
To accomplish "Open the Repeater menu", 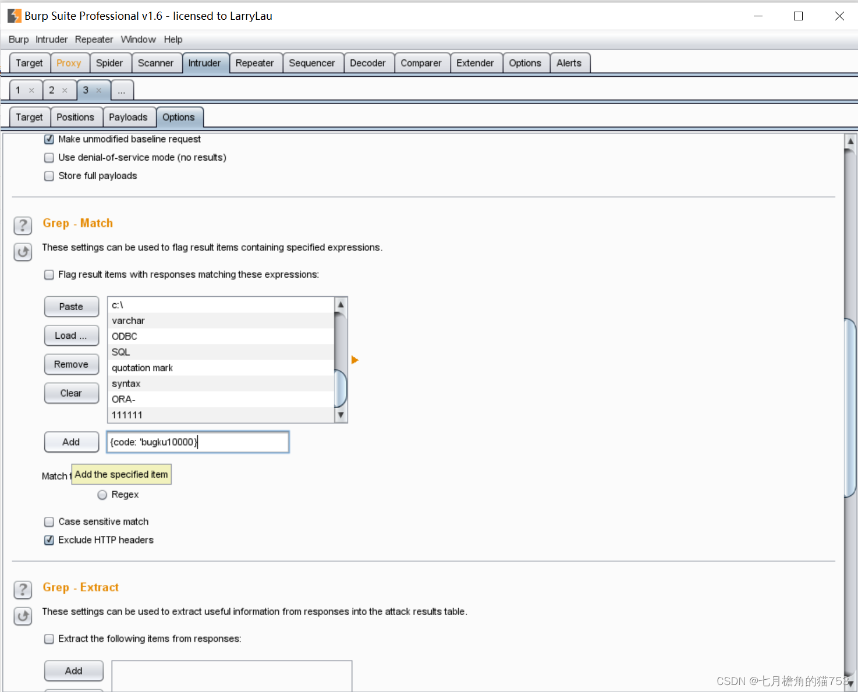I will pyautogui.click(x=94, y=40).
